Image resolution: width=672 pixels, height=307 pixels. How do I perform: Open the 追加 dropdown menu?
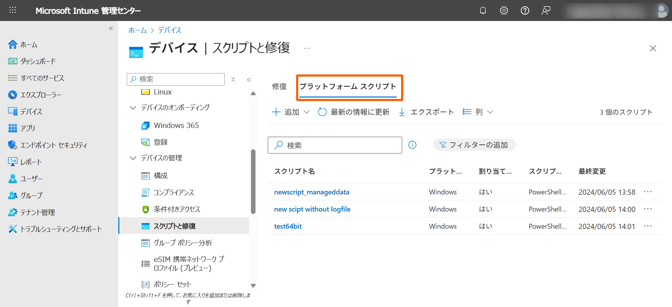point(291,112)
